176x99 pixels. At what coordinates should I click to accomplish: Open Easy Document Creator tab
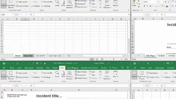coord(89,68)
